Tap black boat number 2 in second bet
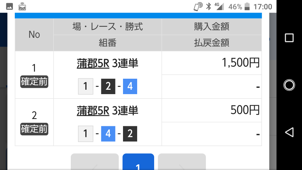Screen dimensions: 302x170 click(130, 134)
